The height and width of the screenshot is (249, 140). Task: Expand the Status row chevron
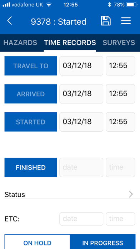click(x=131, y=194)
